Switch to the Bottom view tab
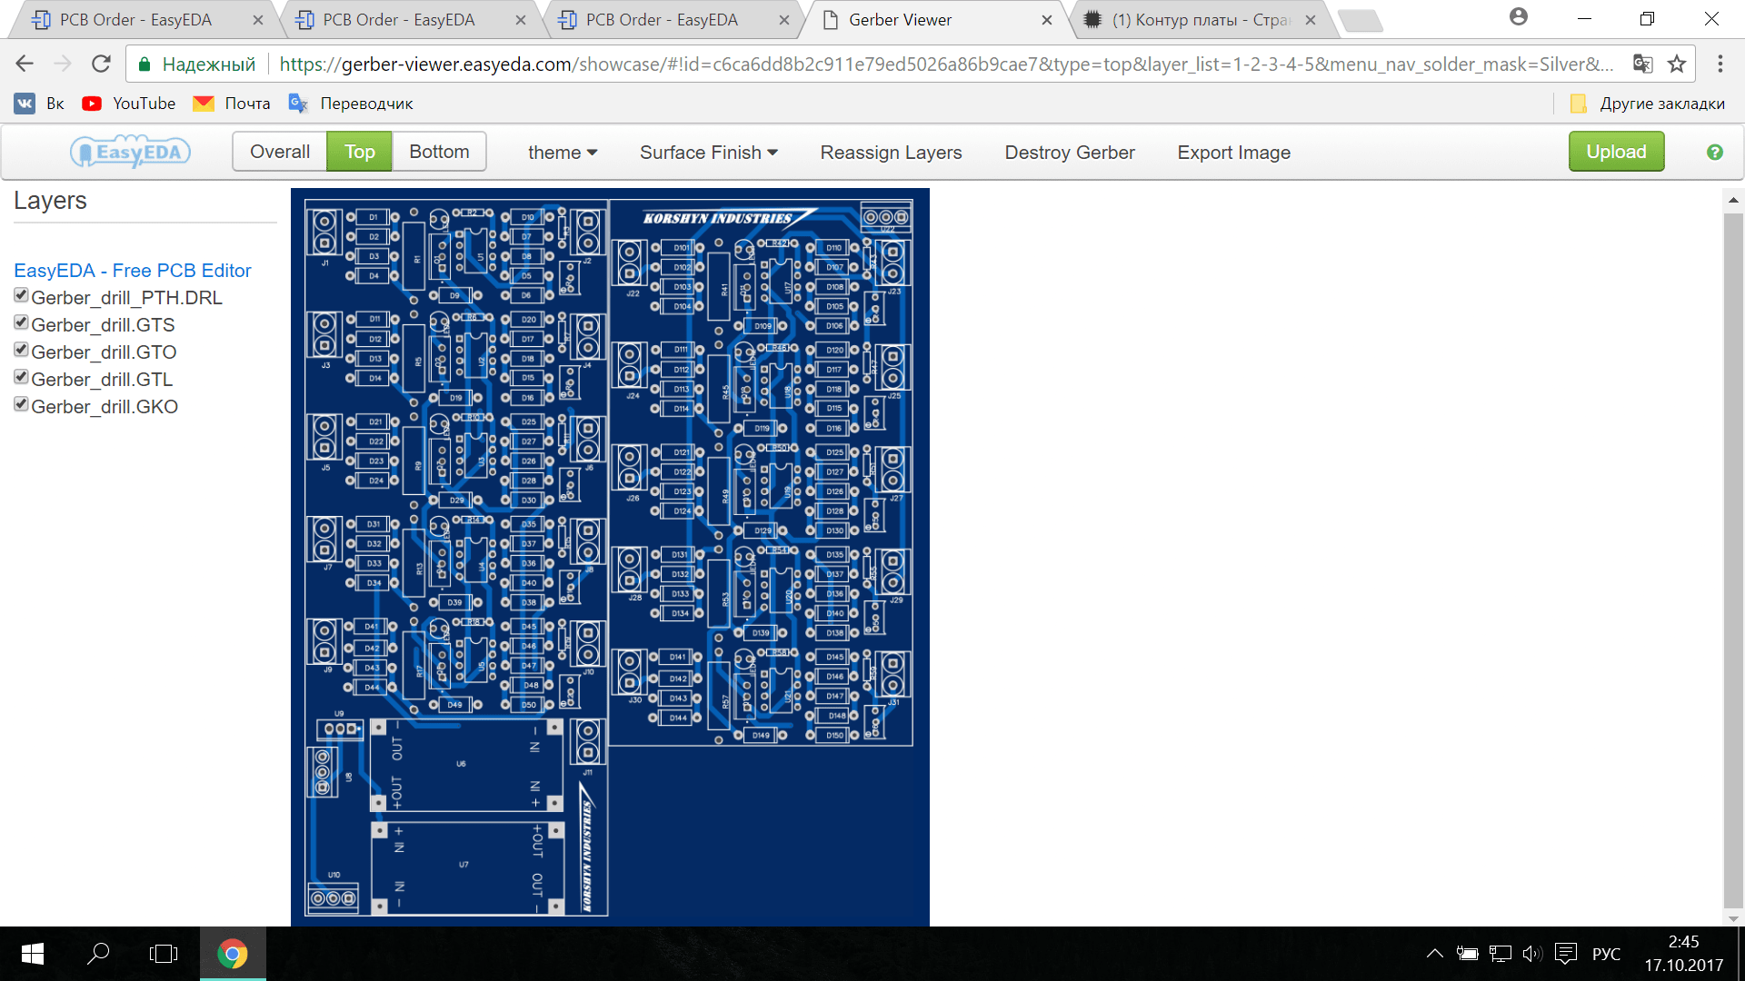The height and width of the screenshot is (981, 1745). [x=439, y=152]
